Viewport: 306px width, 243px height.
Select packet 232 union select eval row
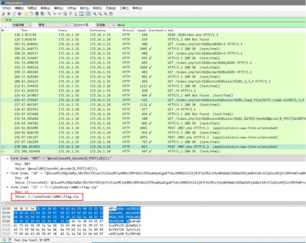point(153,119)
